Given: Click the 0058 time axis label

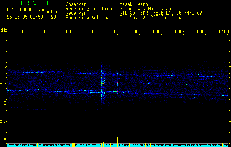Looking at the screenshot, I should point(179,32).
